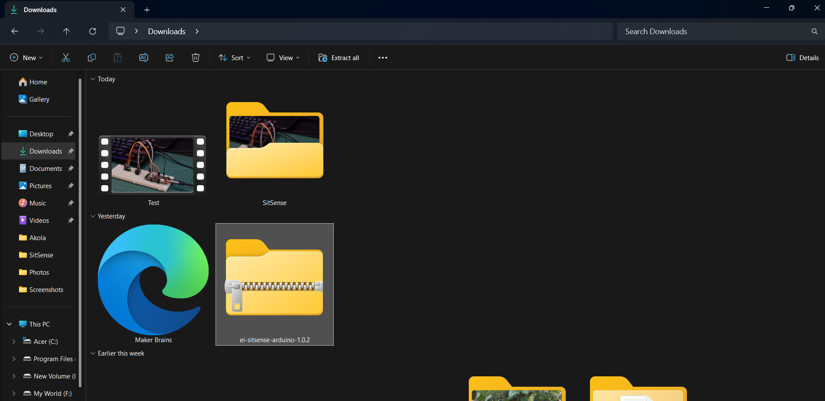825x401 pixels.
Task: Select Downloads in the sidebar
Action: pyautogui.click(x=38, y=151)
